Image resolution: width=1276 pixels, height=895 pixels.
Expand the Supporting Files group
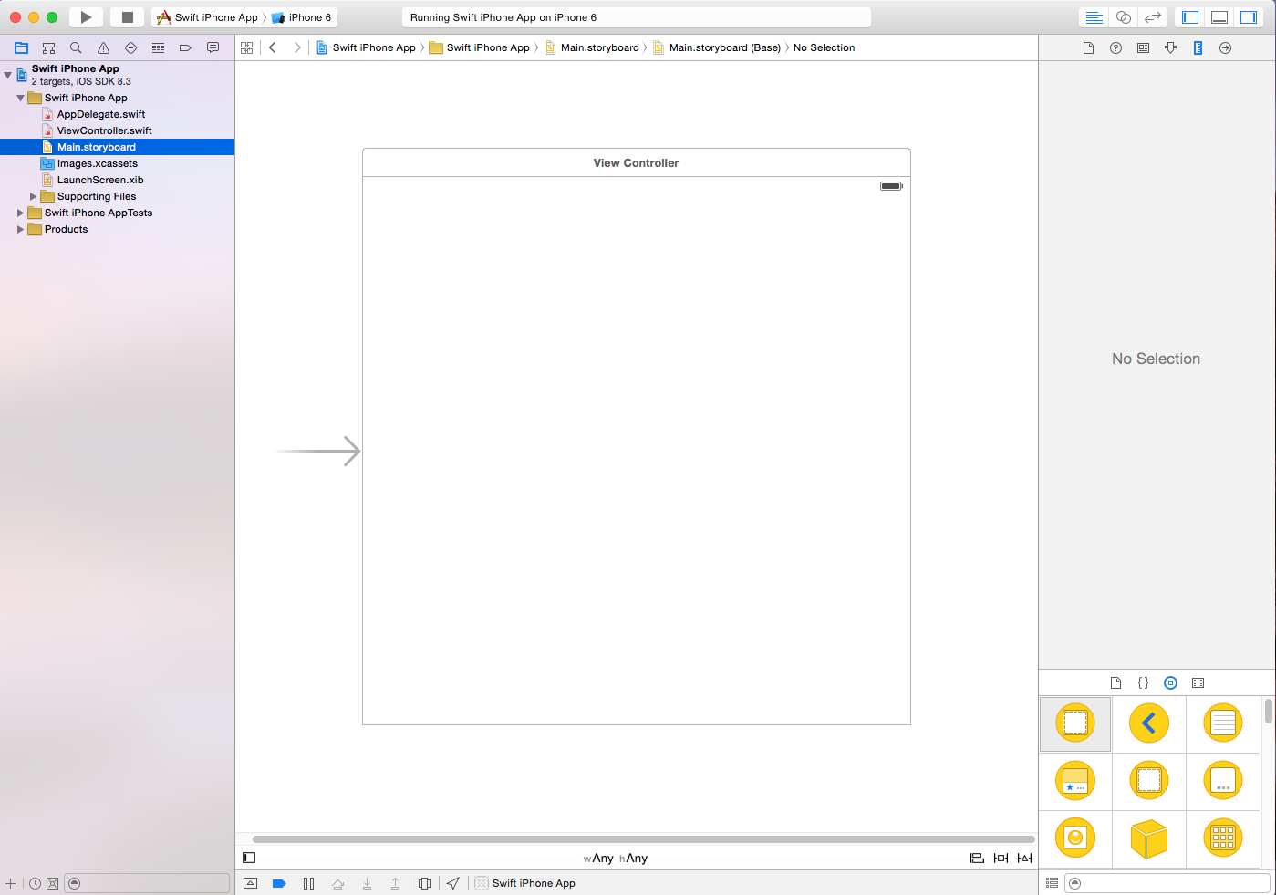tap(33, 196)
